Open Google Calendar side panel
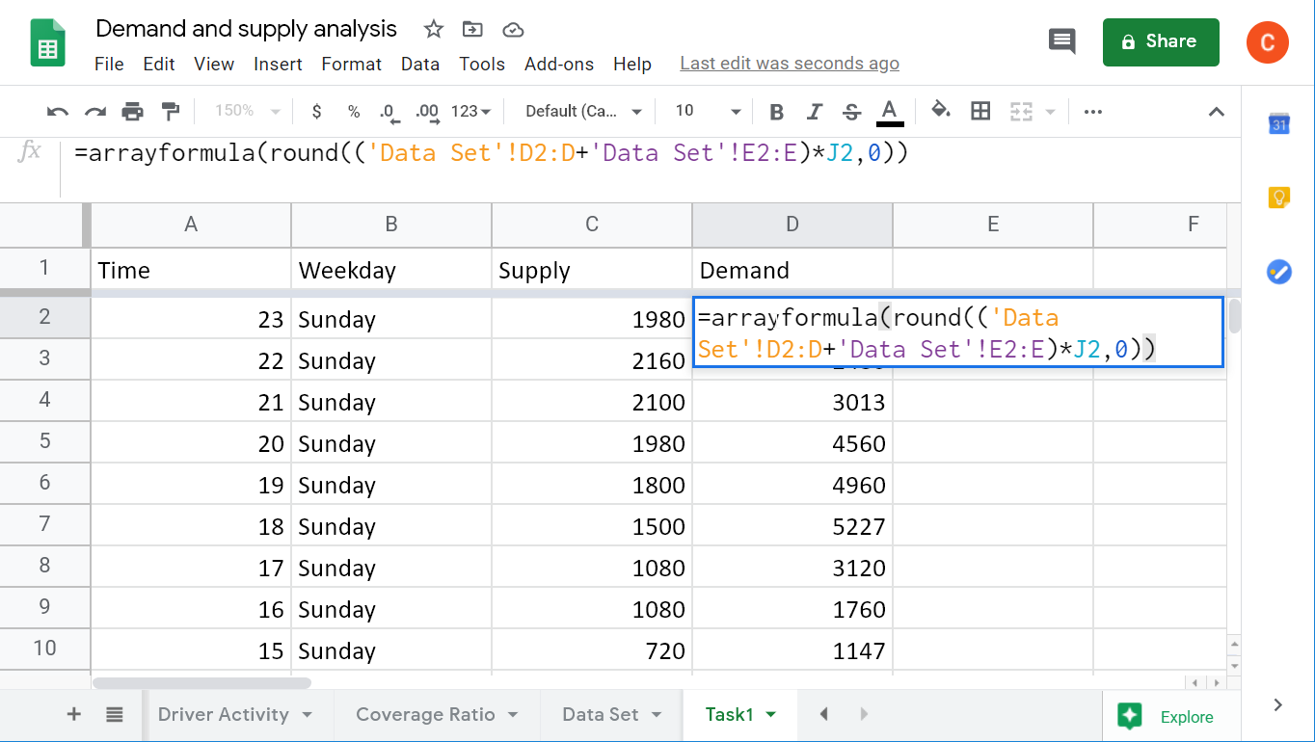Viewport: 1315px width, 742px height. tap(1278, 123)
